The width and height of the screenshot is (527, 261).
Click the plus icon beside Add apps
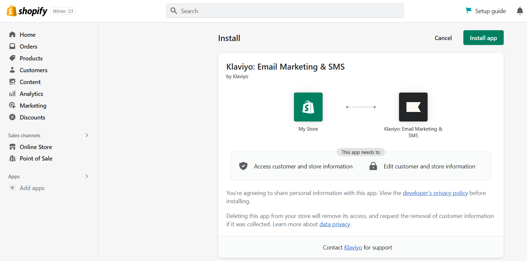click(12, 188)
